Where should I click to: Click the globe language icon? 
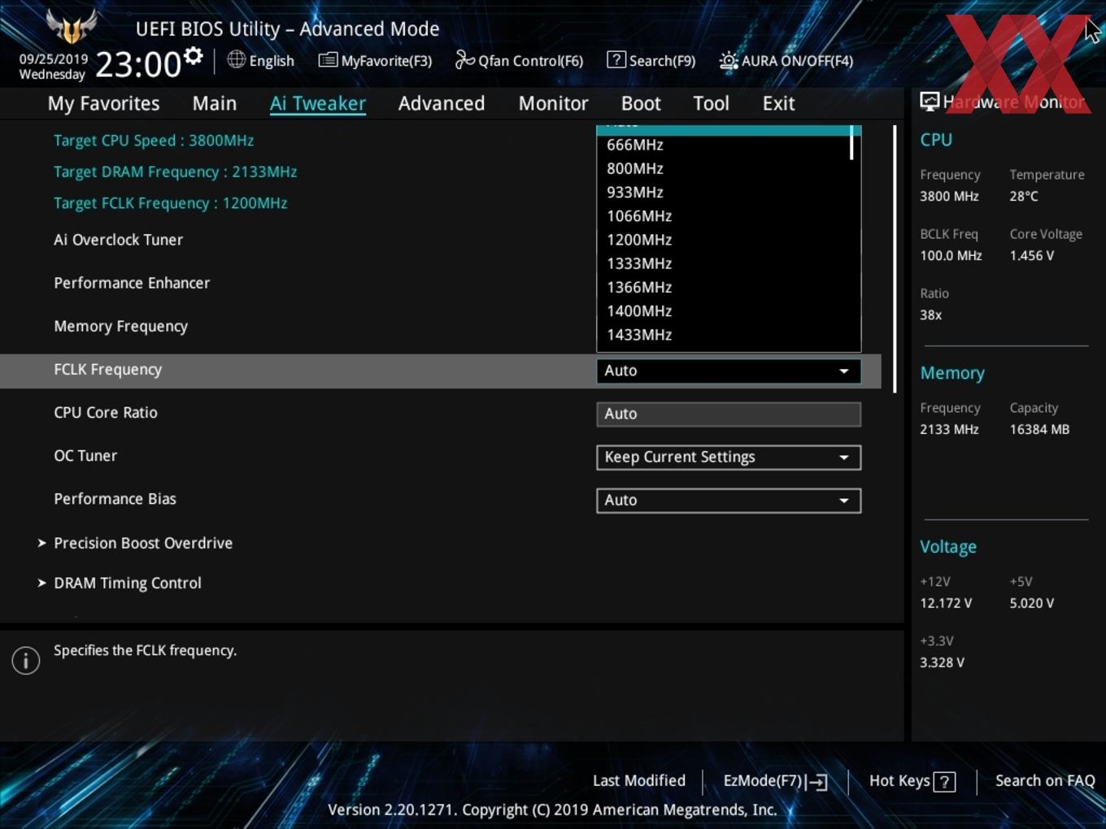(236, 59)
